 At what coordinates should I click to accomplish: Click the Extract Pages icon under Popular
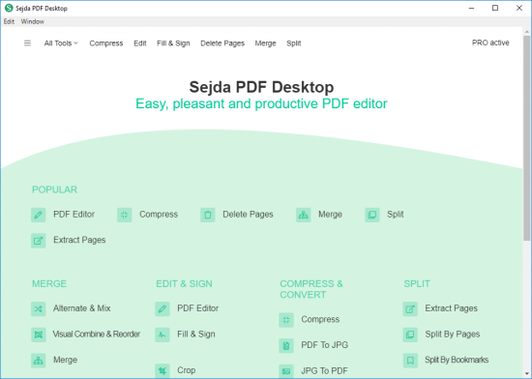[39, 241]
